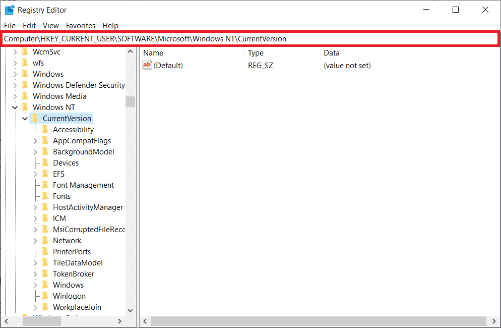Open the View menu
Screen dimensions: 501x328
pyautogui.click(x=50, y=26)
